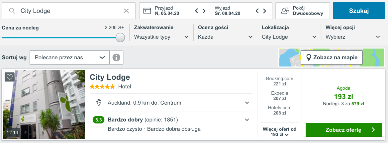Click the Szukaj search button

pyautogui.click(x=359, y=11)
